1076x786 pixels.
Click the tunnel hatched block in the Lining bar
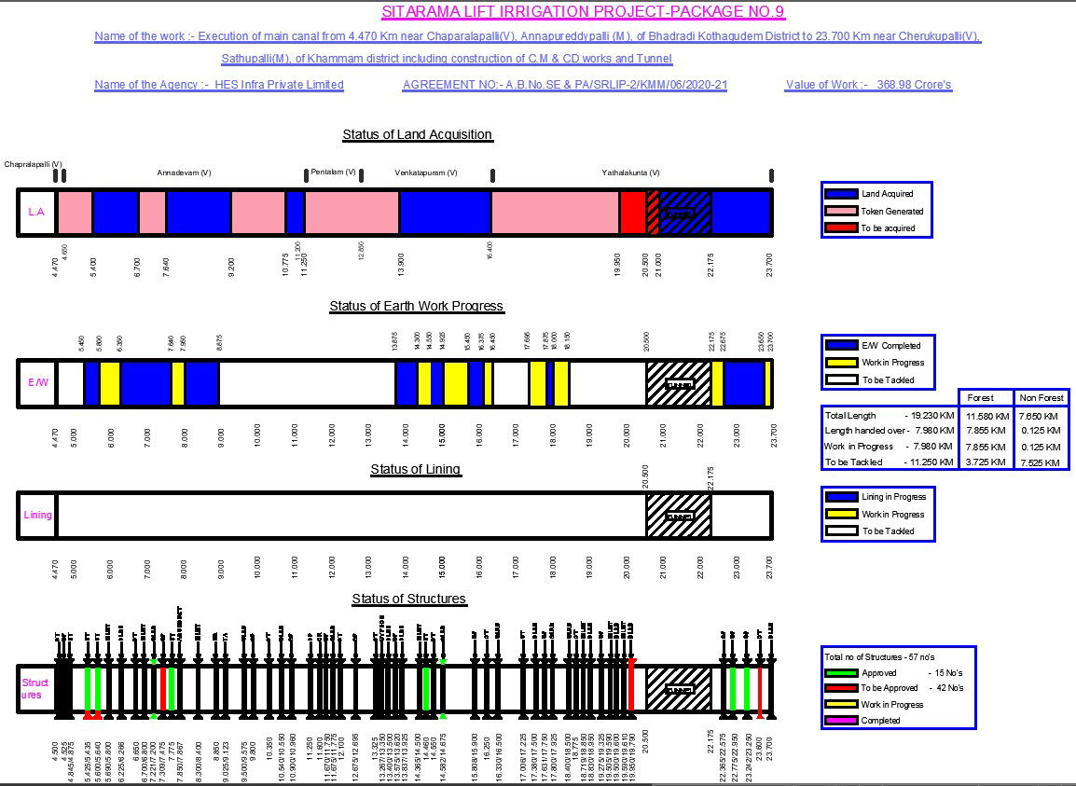[679, 516]
